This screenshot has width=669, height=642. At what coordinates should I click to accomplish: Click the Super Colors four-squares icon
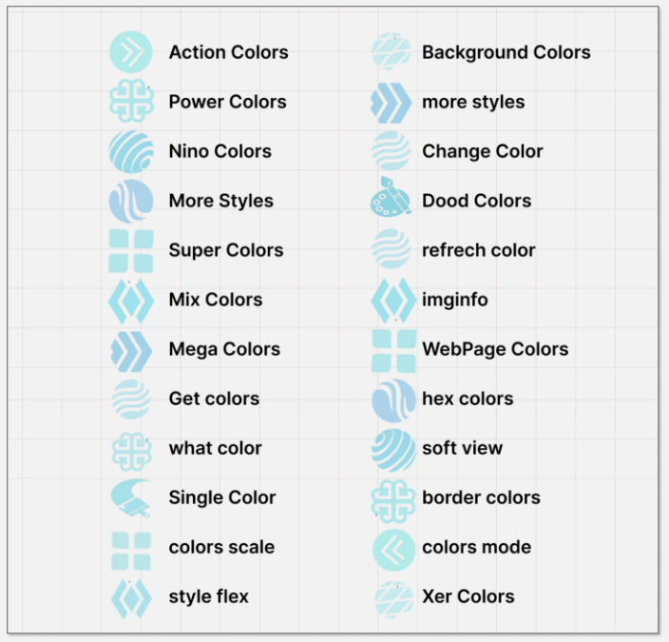point(131,250)
